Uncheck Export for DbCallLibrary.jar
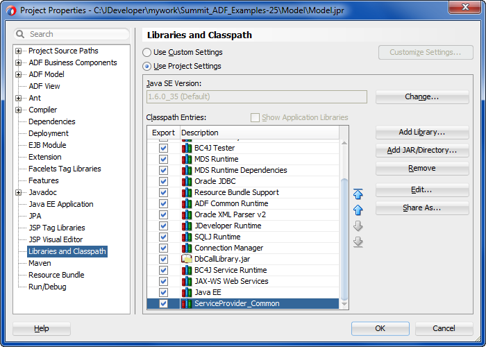The height and width of the screenshot is (347, 486). tap(163, 260)
